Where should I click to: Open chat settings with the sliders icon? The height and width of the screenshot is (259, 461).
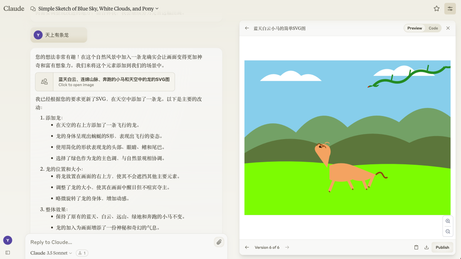point(450,8)
